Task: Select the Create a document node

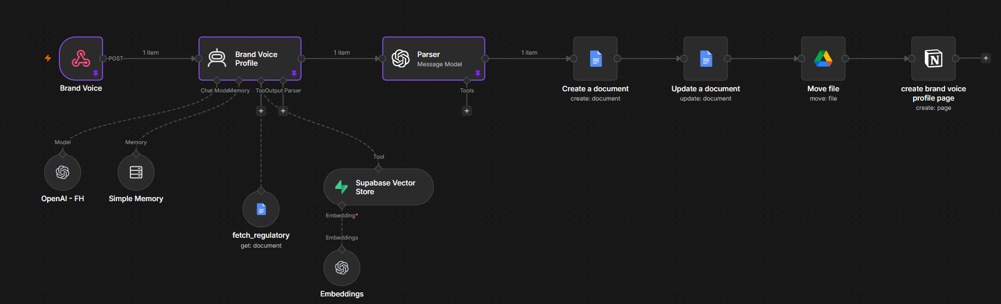Action: [595, 58]
